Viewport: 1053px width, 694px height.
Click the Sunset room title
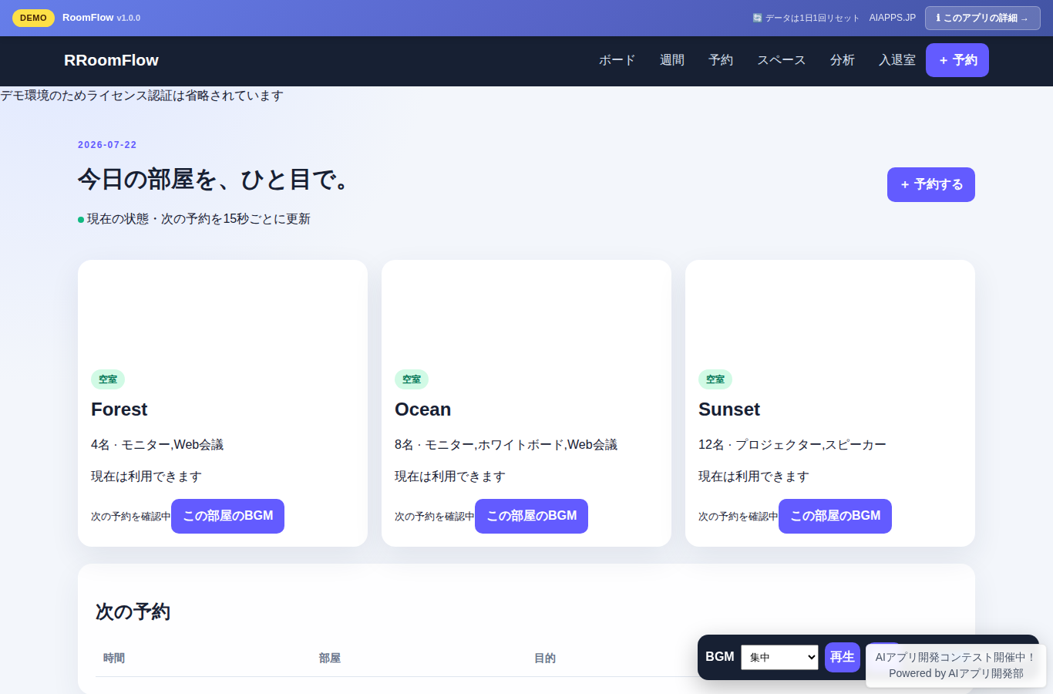(729, 409)
